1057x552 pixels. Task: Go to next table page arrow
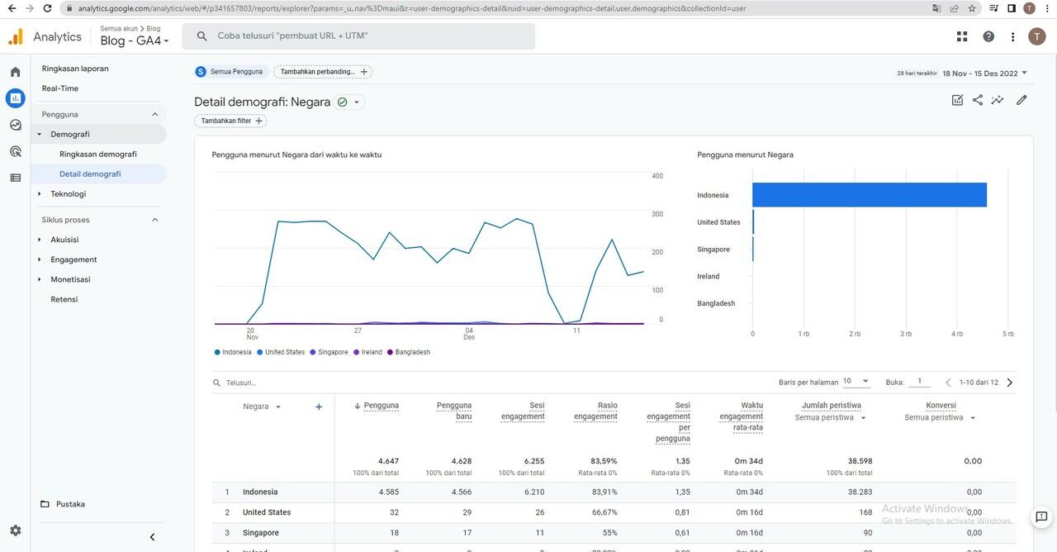tap(1009, 383)
